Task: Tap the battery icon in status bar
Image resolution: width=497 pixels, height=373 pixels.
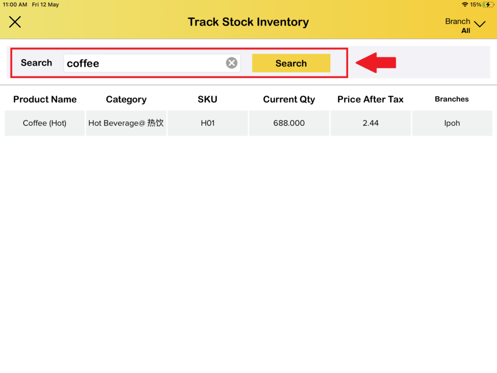Action: pos(488,4)
